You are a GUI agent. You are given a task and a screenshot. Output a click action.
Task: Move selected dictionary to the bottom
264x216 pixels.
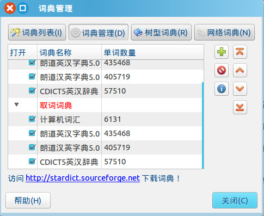[x=240, y=107]
